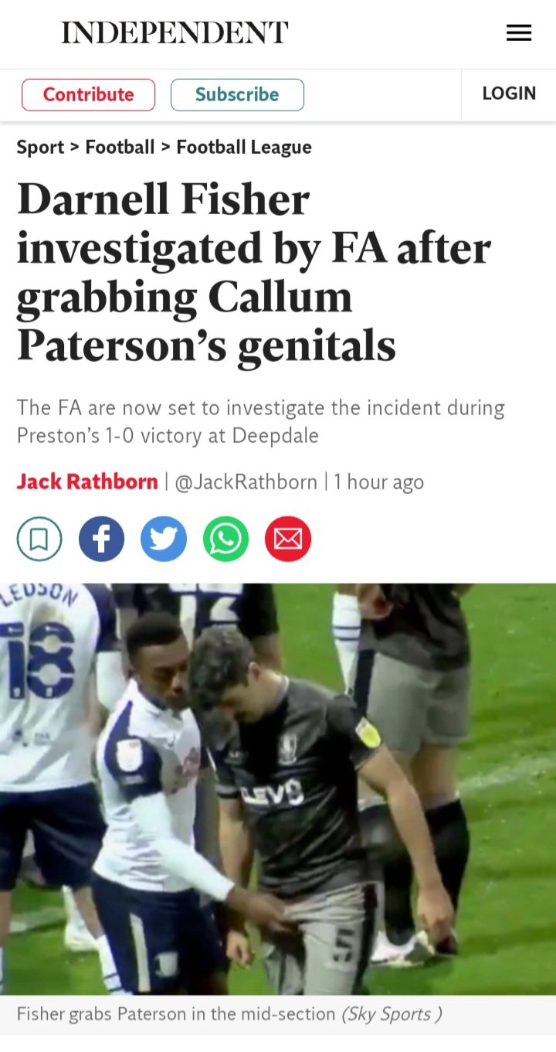Go to the Independent homepage logo
Viewport: 556px width, 1052px height.
pyautogui.click(x=175, y=32)
